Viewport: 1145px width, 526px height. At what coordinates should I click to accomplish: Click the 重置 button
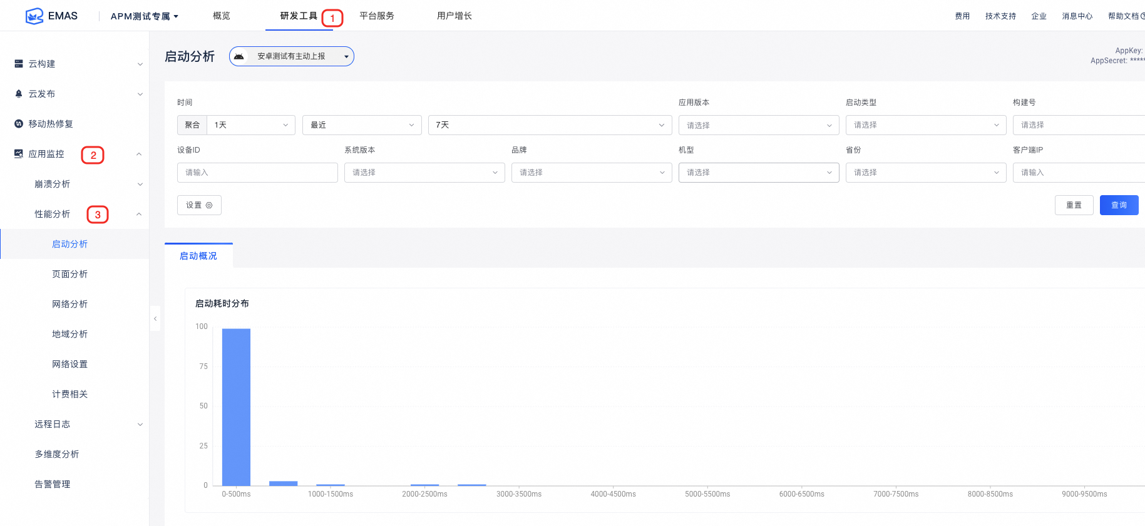pyautogui.click(x=1074, y=205)
